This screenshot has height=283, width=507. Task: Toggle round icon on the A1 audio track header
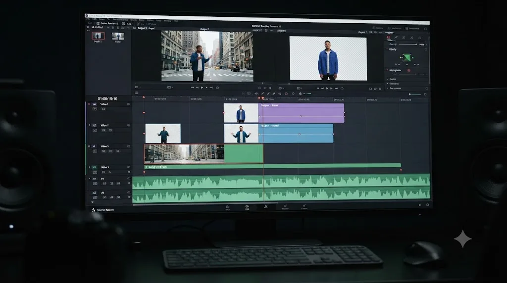[x=129, y=178]
